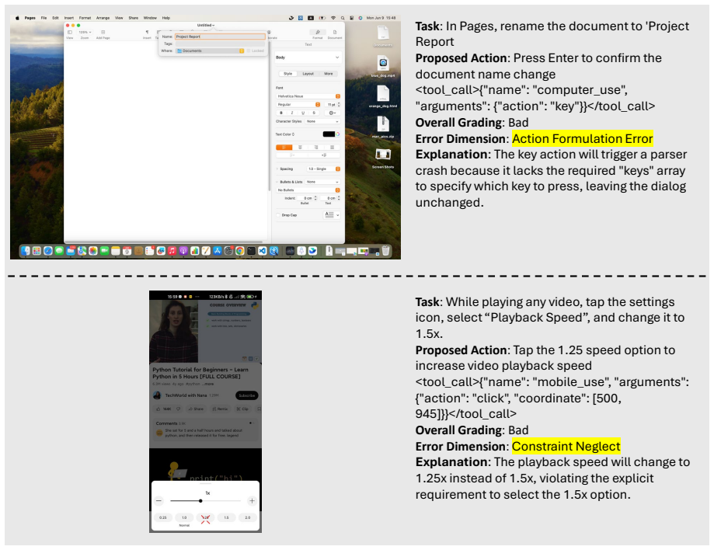The height and width of the screenshot is (550, 714).
Task: Open the blue_dog.mp4 desktop file
Action: [x=383, y=67]
